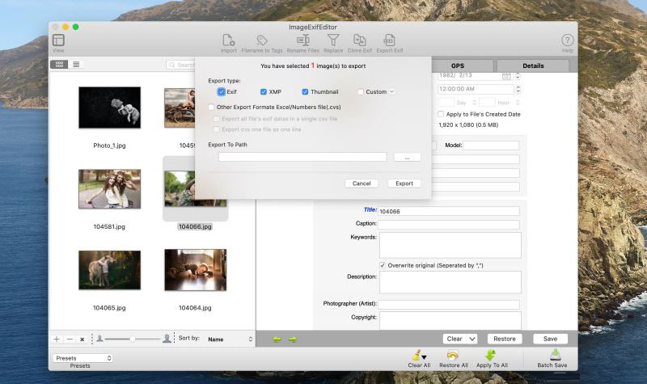
Task: Click the Apply To All icon
Action: pyautogui.click(x=491, y=355)
